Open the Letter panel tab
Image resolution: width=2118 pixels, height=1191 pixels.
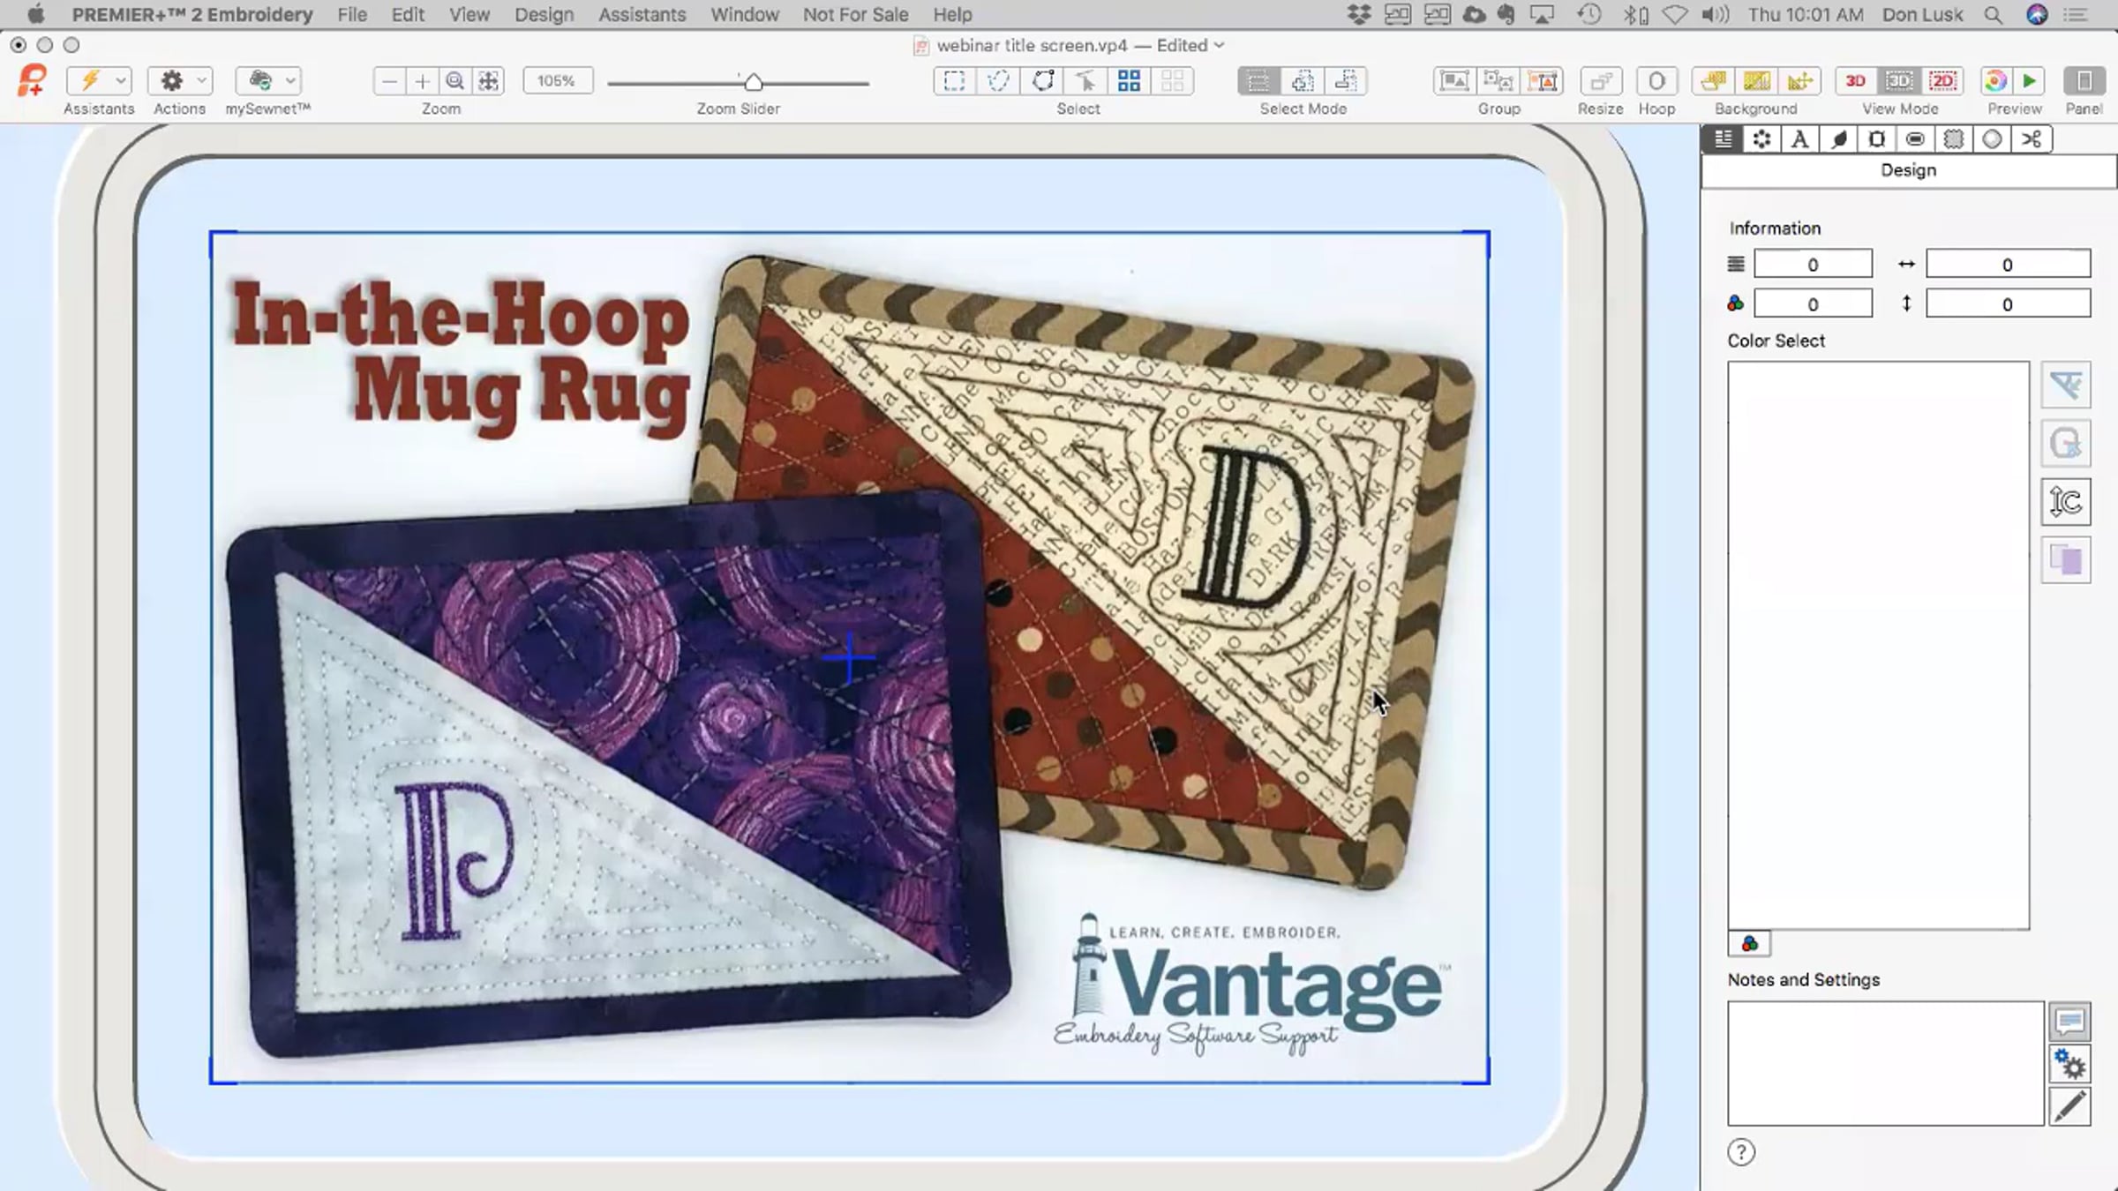click(1800, 139)
